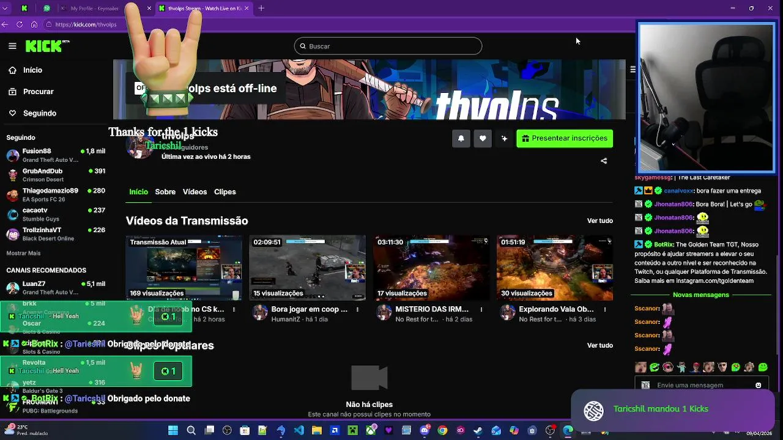Open TrollzinhaVT followed channel
Image resolution: width=783 pixels, height=440 pixels.
pos(56,234)
